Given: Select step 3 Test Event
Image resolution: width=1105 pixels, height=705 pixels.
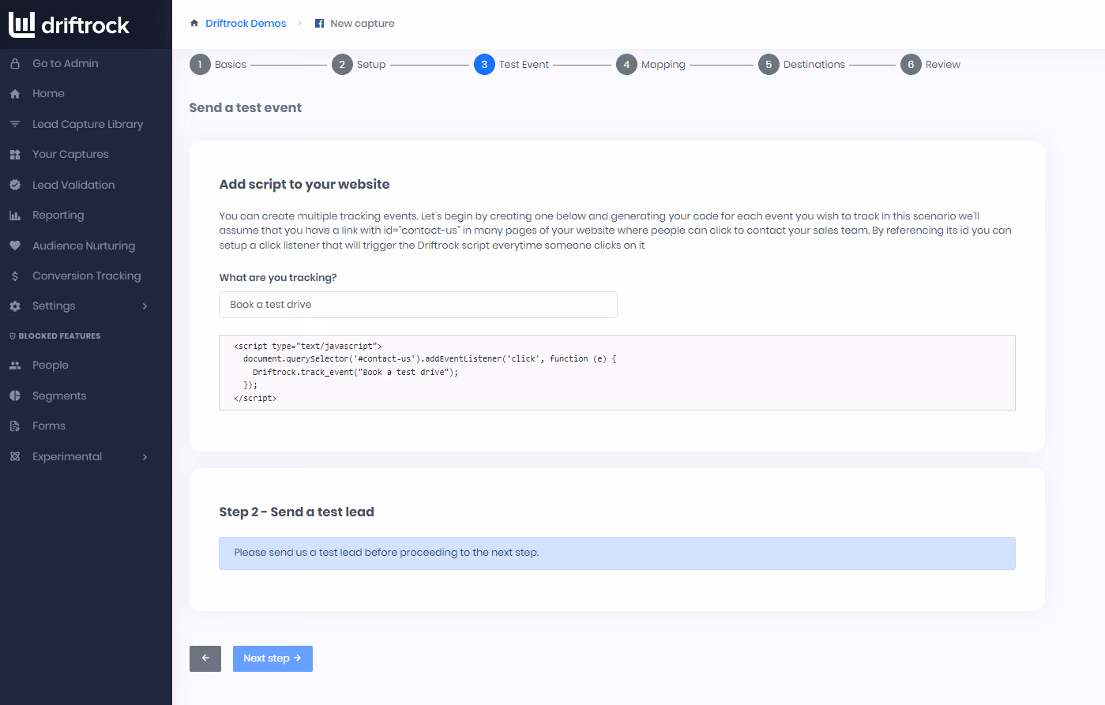Looking at the screenshot, I should coord(511,65).
